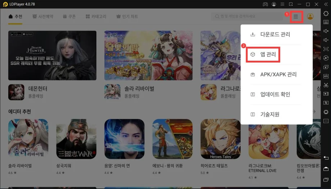Open the title bar hamburger menu

(x=282, y=4)
